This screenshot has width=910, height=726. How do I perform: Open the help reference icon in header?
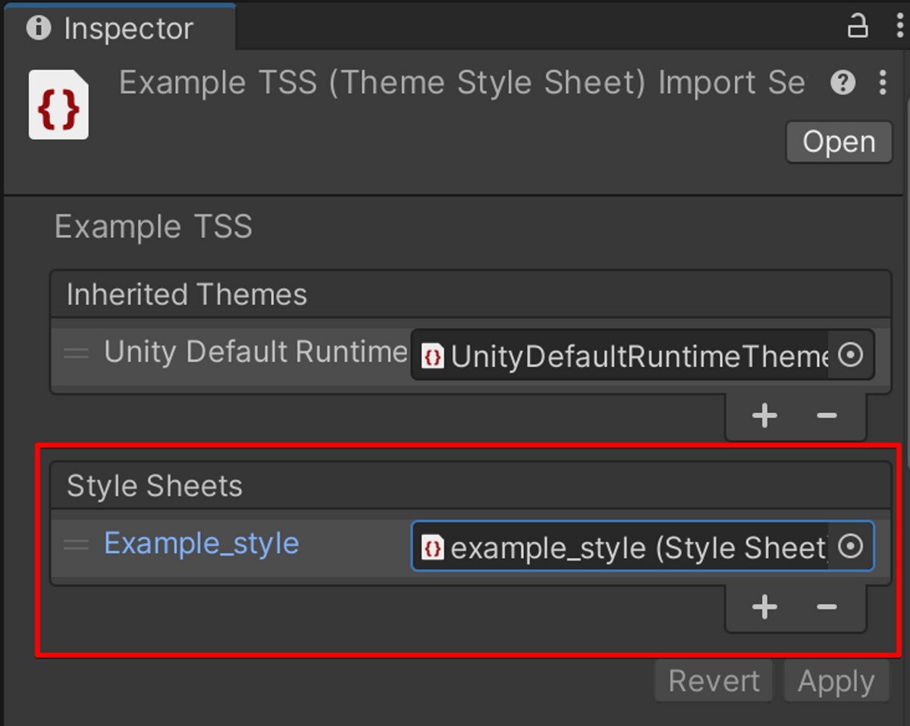pyautogui.click(x=843, y=82)
